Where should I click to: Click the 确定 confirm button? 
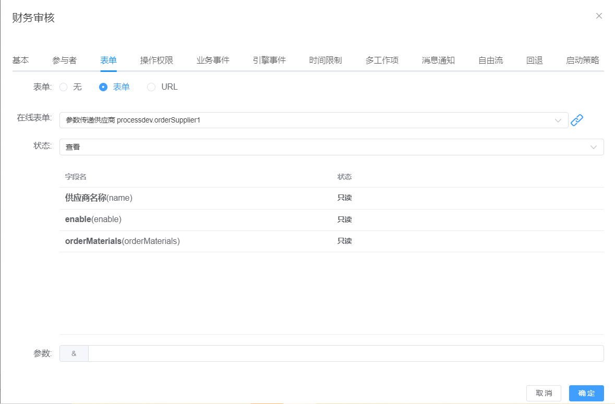[586, 393]
